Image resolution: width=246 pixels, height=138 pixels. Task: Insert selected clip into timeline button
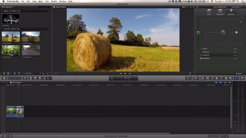tap(35, 78)
